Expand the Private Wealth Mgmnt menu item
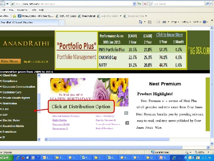Image resolution: width=214 pixels, height=161 pixels. coord(16,98)
